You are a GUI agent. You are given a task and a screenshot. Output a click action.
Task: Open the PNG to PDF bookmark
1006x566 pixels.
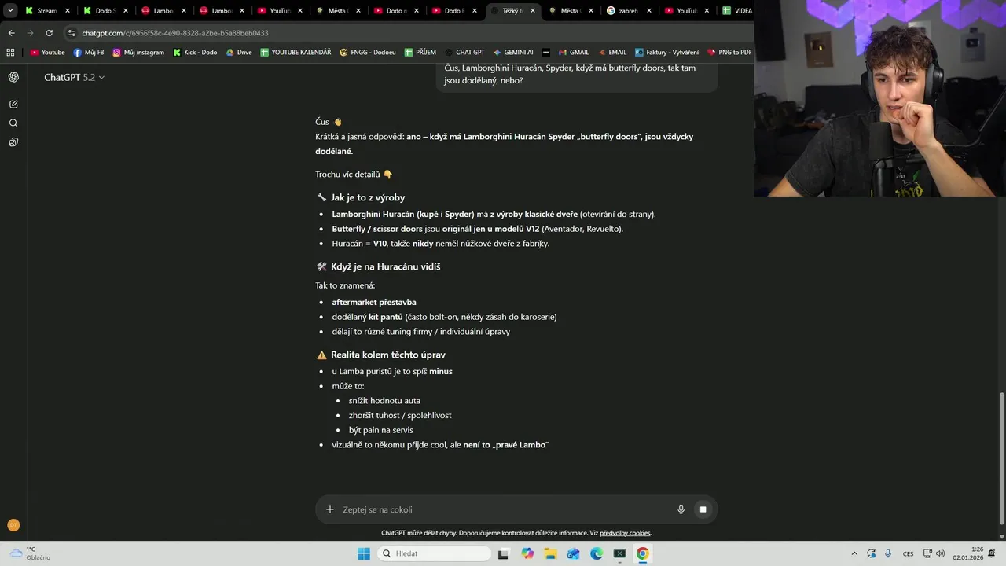[729, 53]
